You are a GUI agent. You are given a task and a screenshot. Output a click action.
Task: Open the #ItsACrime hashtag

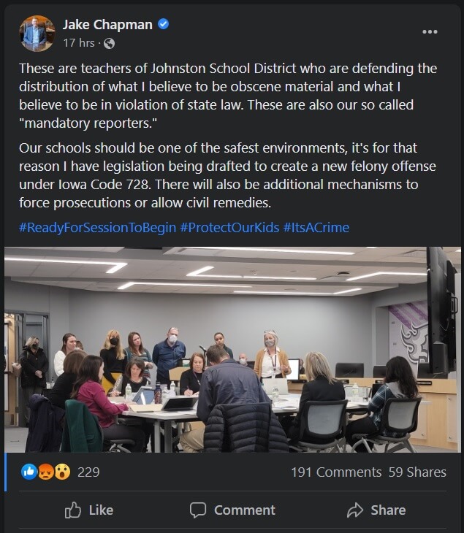pos(316,227)
